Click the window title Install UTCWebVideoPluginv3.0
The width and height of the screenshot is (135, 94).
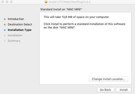point(70,2)
